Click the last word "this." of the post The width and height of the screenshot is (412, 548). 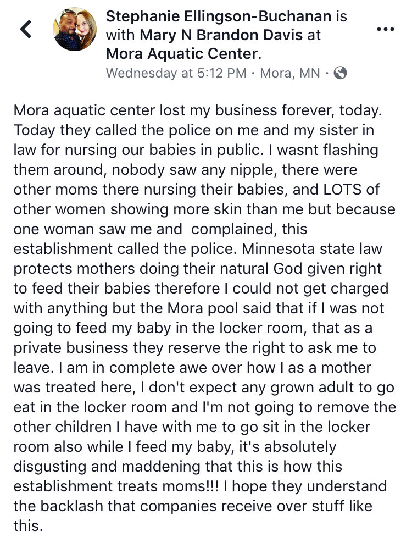28,525
